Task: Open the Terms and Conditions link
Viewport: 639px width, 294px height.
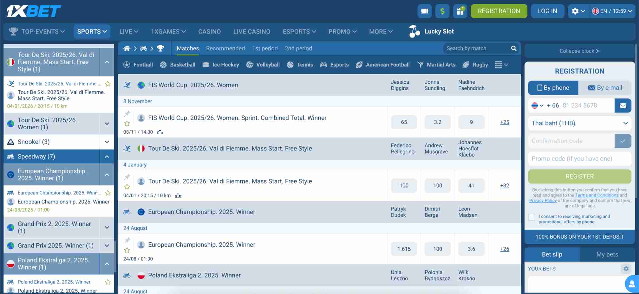Action: (597, 195)
